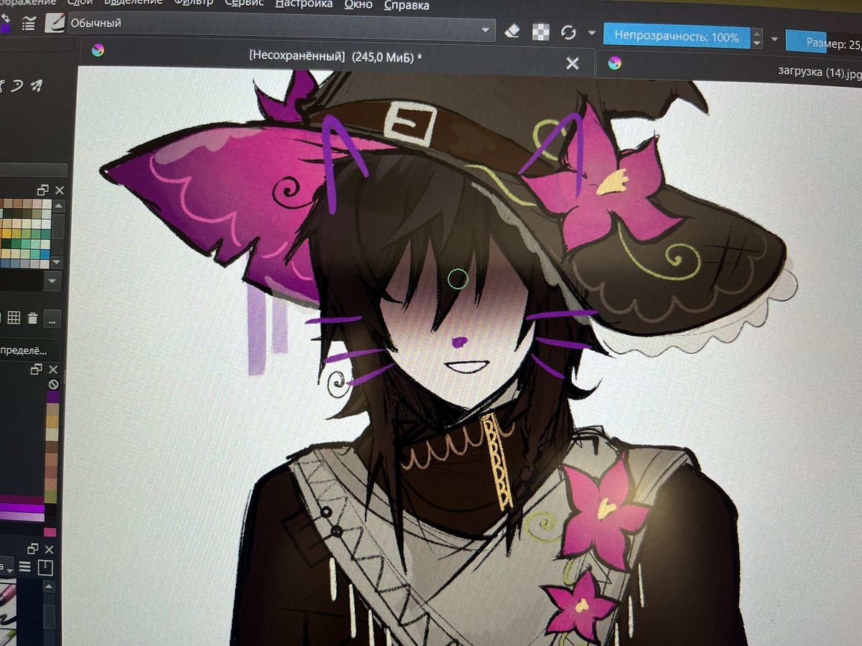
Task: Adjust the Размер brush size slider
Action: coord(823,42)
